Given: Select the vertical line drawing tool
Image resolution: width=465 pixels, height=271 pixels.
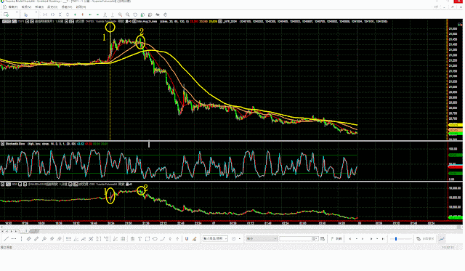Looking at the screenshot, I should point(21,239).
